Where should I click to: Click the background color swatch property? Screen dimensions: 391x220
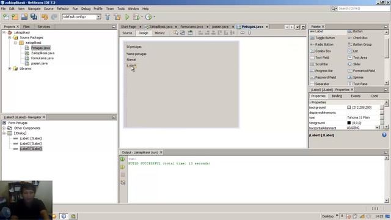tap(349, 108)
